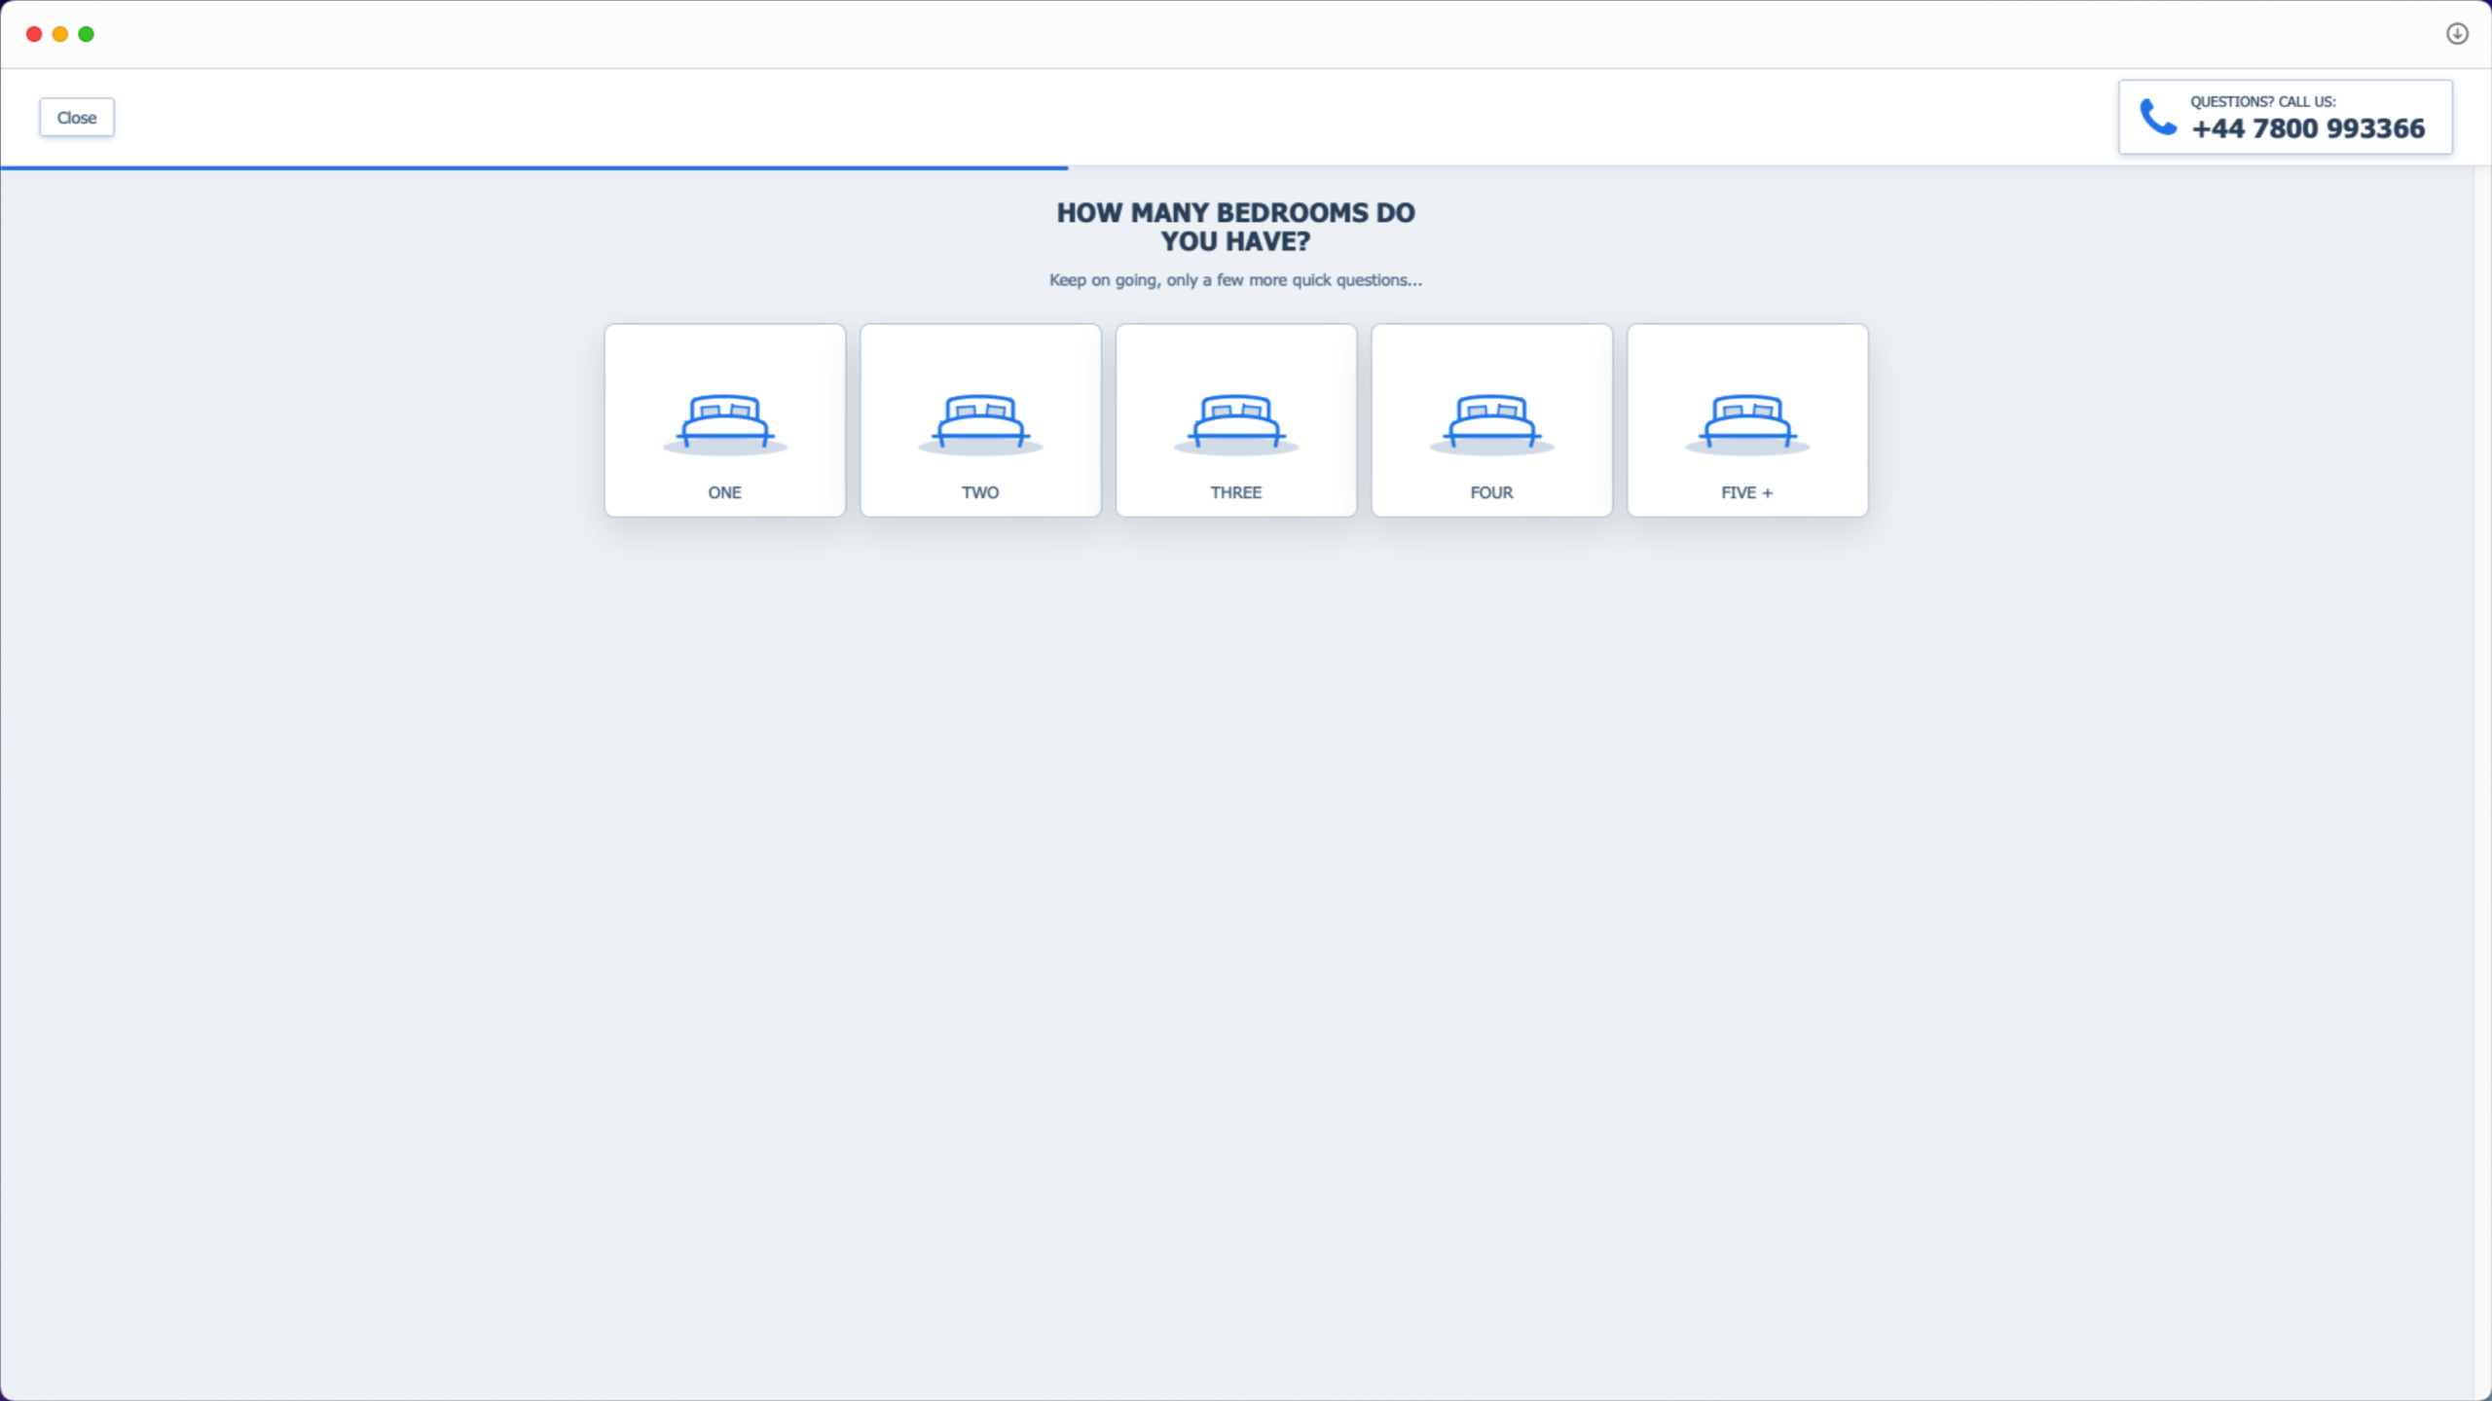Select the FOUR bedroom label
Viewport: 2492px width, 1401px height.
point(1492,492)
